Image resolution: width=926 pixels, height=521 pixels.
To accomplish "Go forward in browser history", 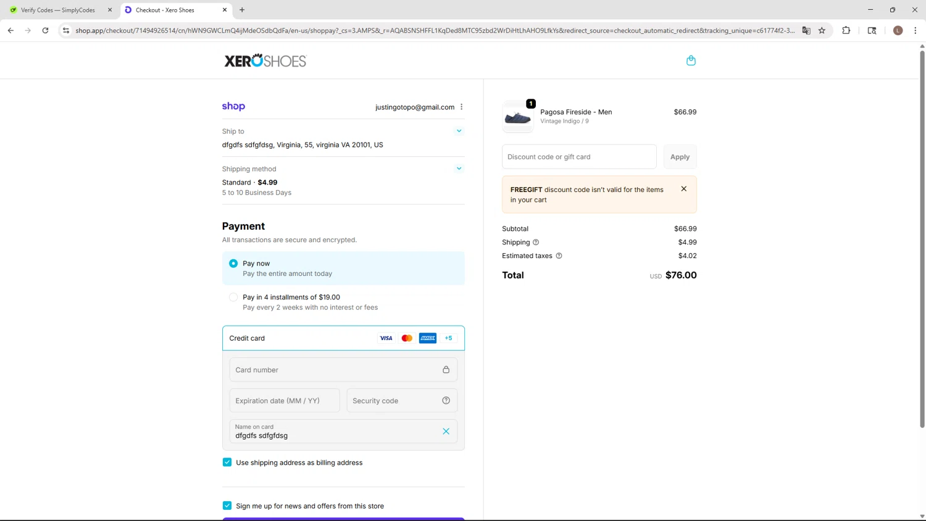I will click(x=28, y=30).
